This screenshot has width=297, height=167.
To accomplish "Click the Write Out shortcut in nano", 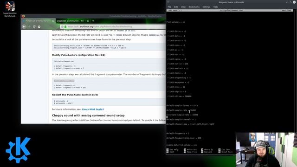I will click(x=190, y=149).
